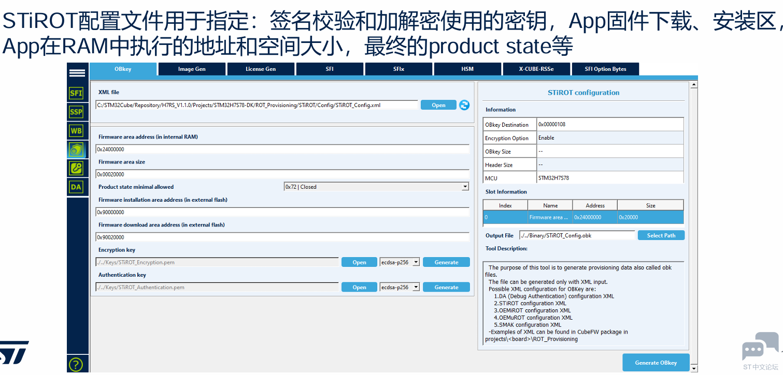Click the Header Size label
This screenshot has width=783, height=375.
(499, 165)
